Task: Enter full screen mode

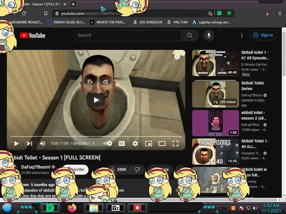Action: click(x=175, y=144)
